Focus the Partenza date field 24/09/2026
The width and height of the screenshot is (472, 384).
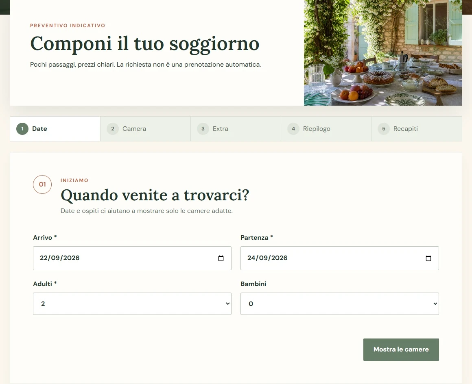[x=339, y=258]
